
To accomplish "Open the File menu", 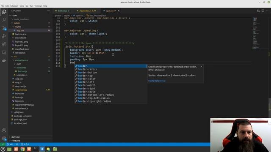I will tap(2, 6).
